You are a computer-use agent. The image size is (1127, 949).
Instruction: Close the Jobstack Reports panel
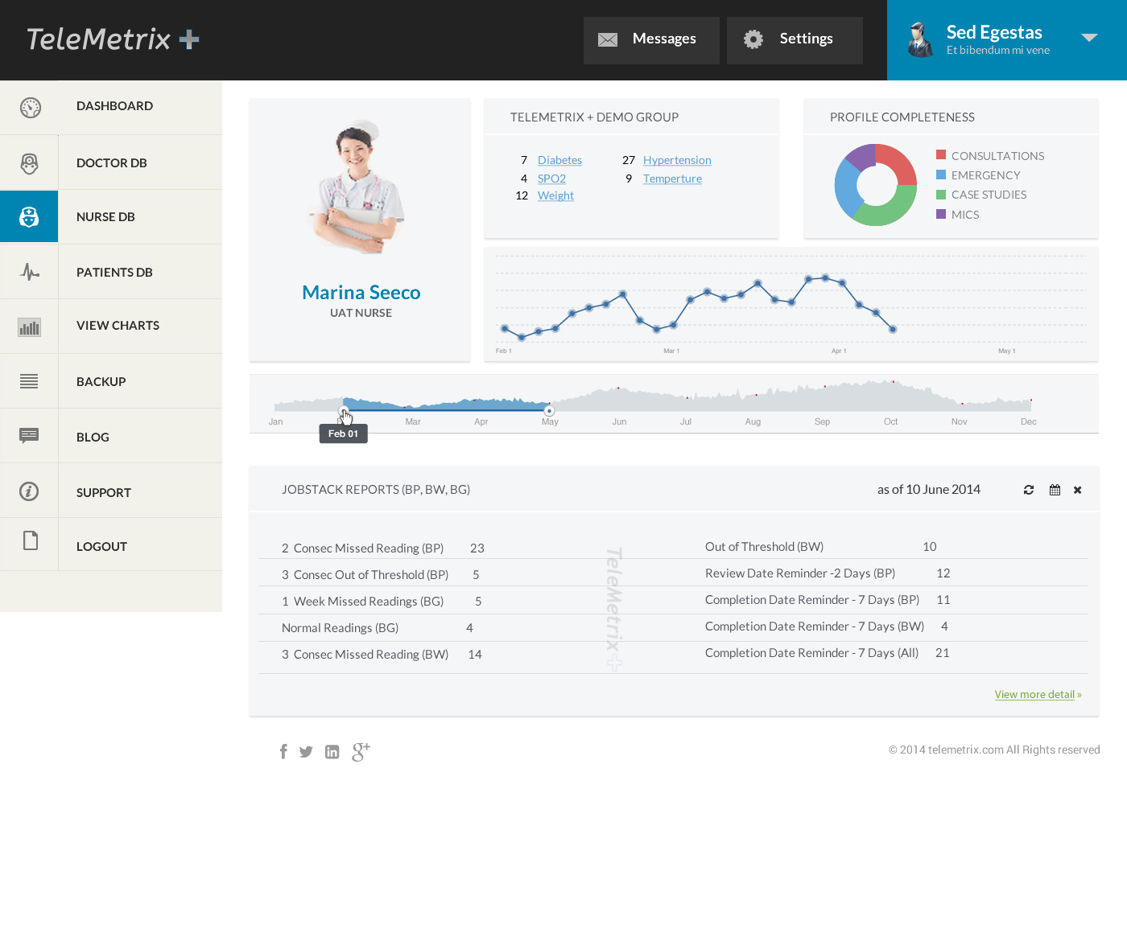[1077, 490]
